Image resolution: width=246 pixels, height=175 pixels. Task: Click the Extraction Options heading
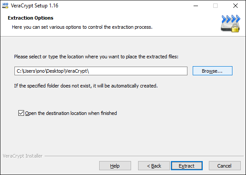[31, 18]
